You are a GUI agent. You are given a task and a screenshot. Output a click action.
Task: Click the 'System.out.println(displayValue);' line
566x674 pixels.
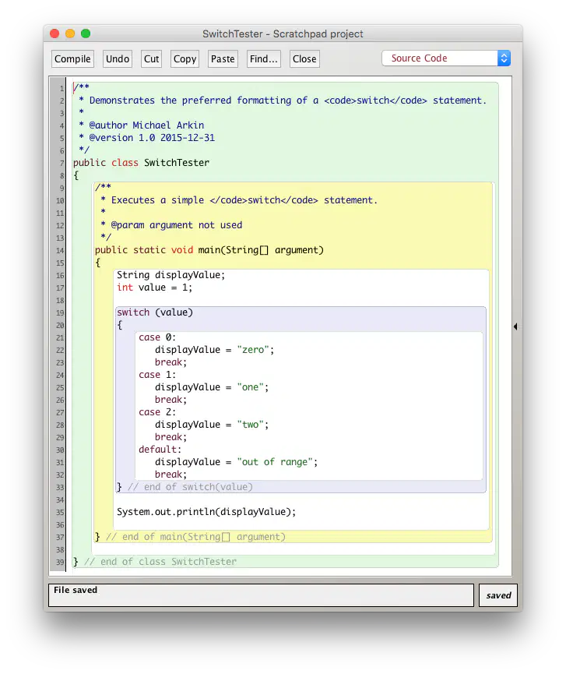coord(206,511)
